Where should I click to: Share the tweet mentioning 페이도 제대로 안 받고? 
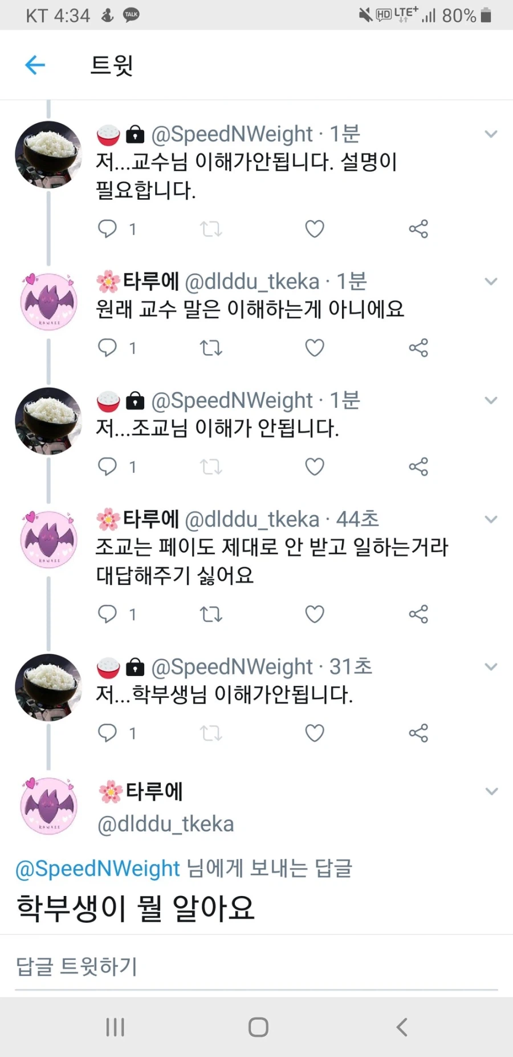tap(418, 614)
